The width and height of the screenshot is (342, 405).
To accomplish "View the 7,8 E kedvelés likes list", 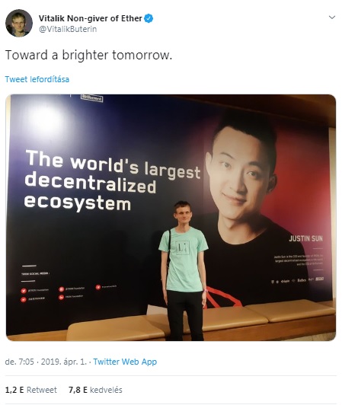I will click(95, 390).
